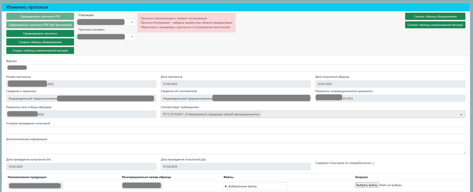473x192 pixels.
Task: Click the 'Сведения о заказчике' field
Action: [81, 98]
